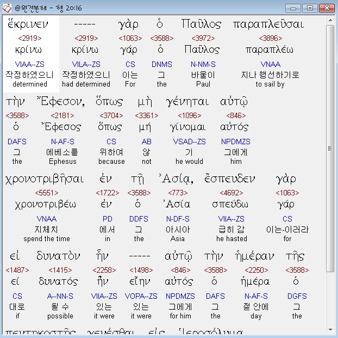Click the Korean gloss 지나 행선하기로
Image resolution: width=338 pixels, height=338 pixels.
click(270, 75)
